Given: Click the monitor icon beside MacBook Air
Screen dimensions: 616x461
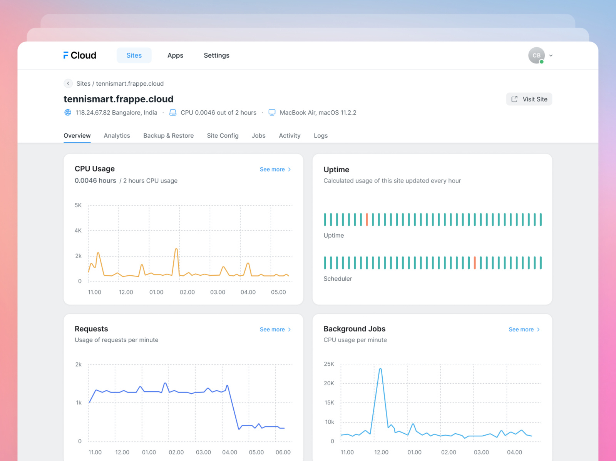Looking at the screenshot, I should [x=272, y=112].
